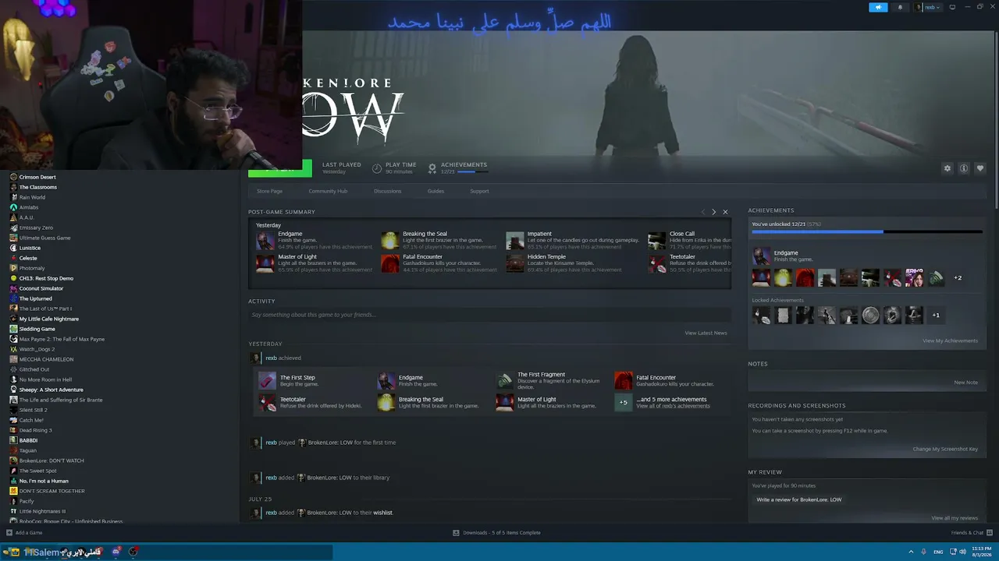Go to the previous post-game summary page
This screenshot has height=561, width=999.
(x=702, y=212)
